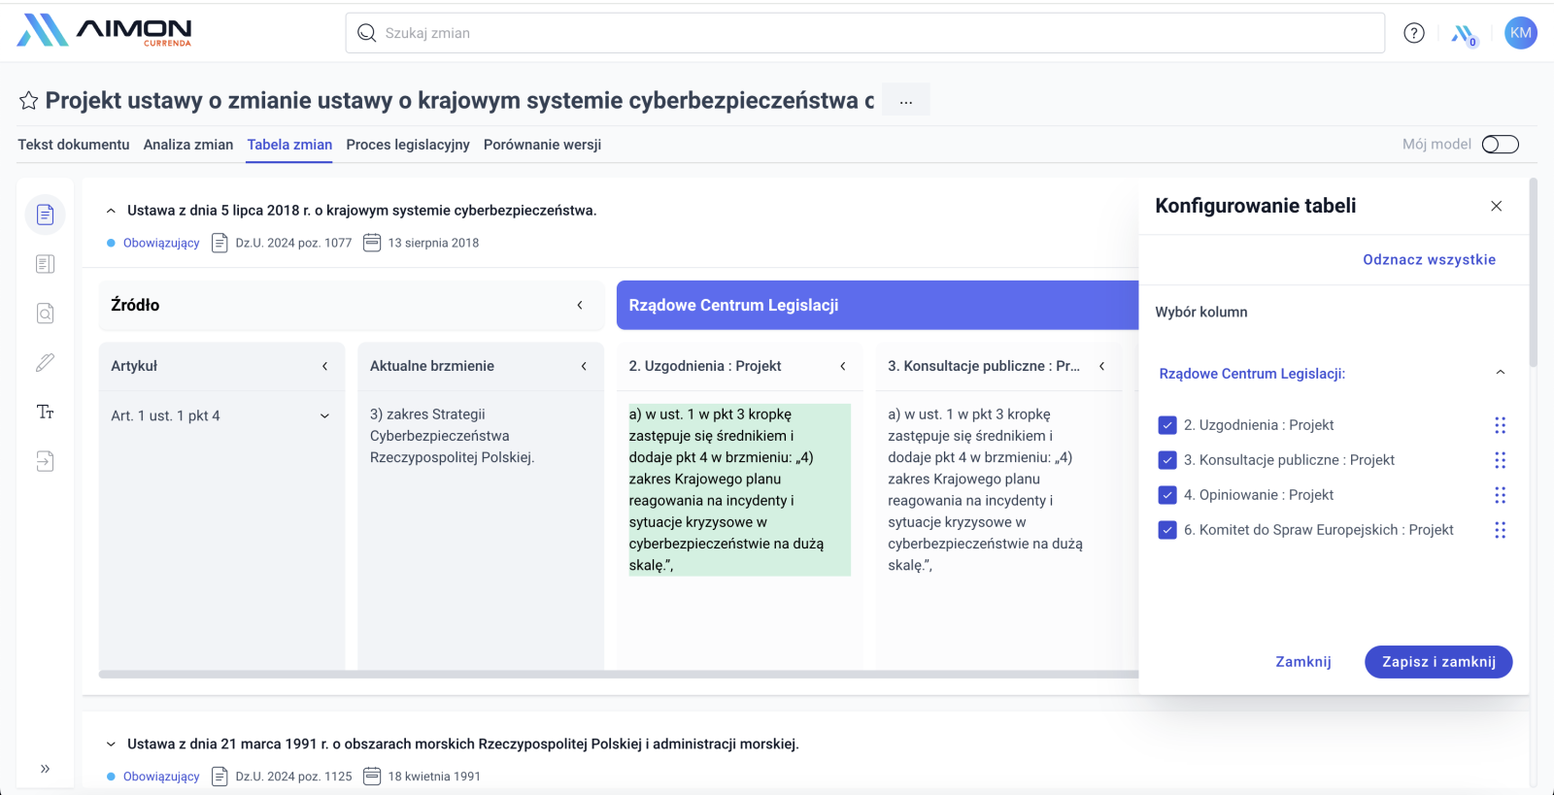The width and height of the screenshot is (1554, 795).
Task: Select the document icon in left sidebar
Action: (45, 215)
